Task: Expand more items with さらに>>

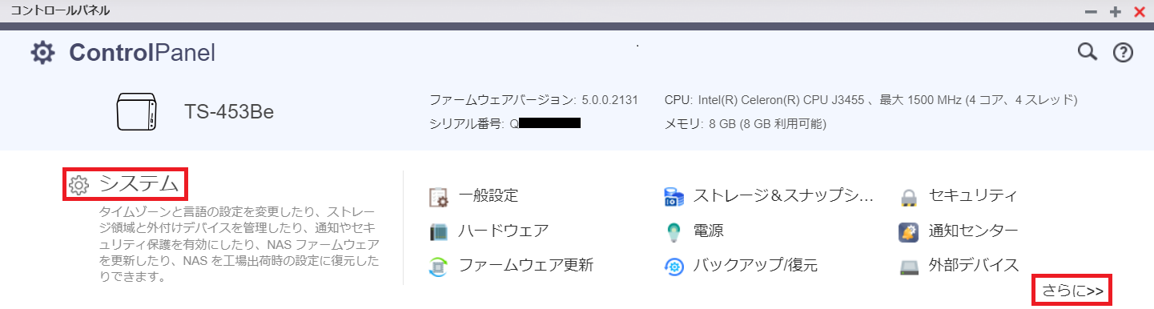Action: pyautogui.click(x=1073, y=291)
